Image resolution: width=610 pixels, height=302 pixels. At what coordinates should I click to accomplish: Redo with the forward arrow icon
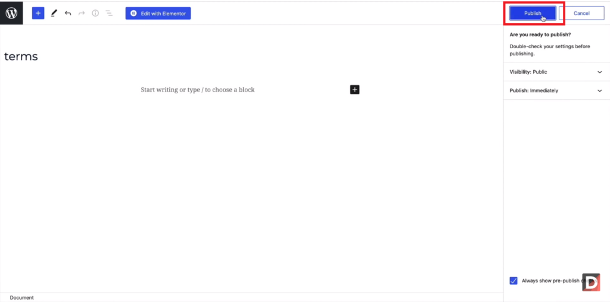pos(82,13)
